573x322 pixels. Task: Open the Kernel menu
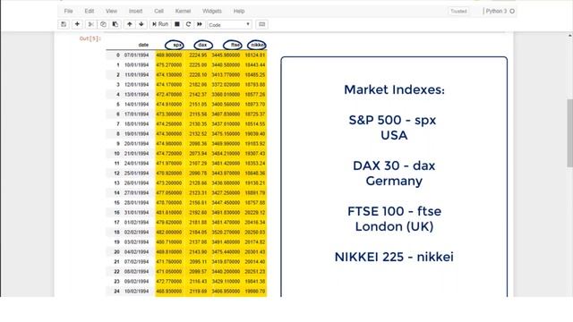[183, 11]
